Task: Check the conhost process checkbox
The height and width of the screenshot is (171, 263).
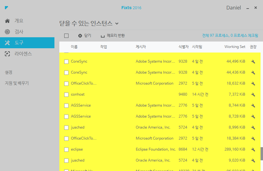Action: 66,95
